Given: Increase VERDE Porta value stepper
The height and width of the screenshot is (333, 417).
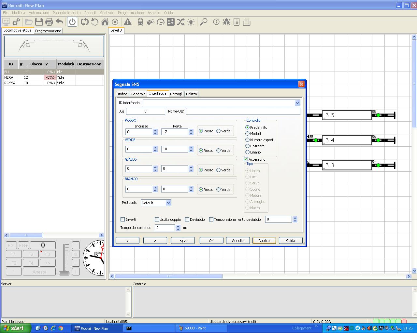Looking at the screenshot, I should (x=191, y=147).
